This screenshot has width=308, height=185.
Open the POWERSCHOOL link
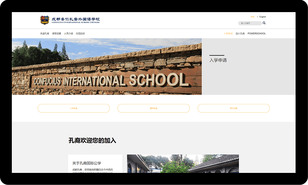(x=257, y=34)
